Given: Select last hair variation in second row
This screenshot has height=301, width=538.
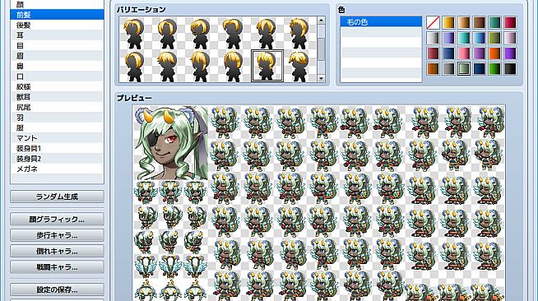Looking at the screenshot, I should click(x=300, y=66).
